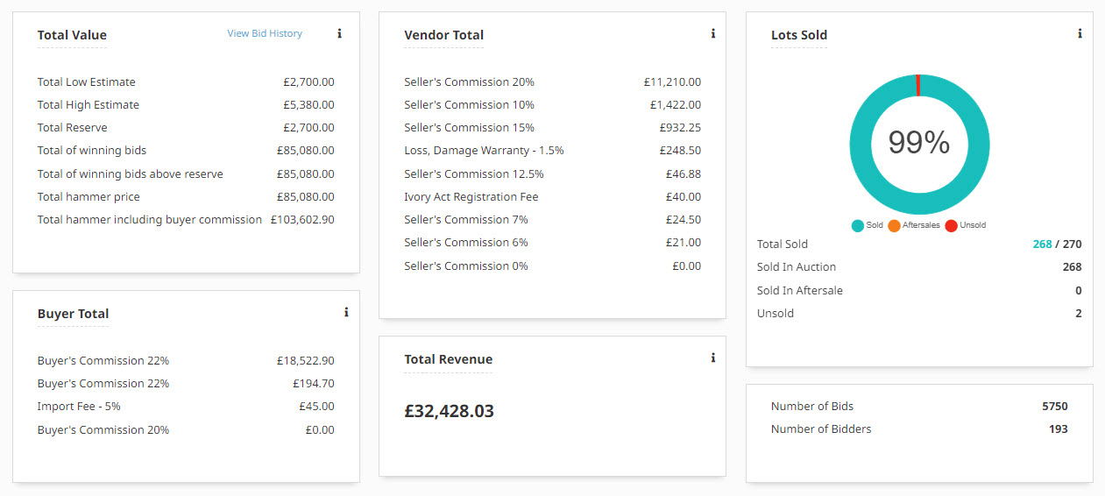Click the 268 total sold link

pos(1042,244)
